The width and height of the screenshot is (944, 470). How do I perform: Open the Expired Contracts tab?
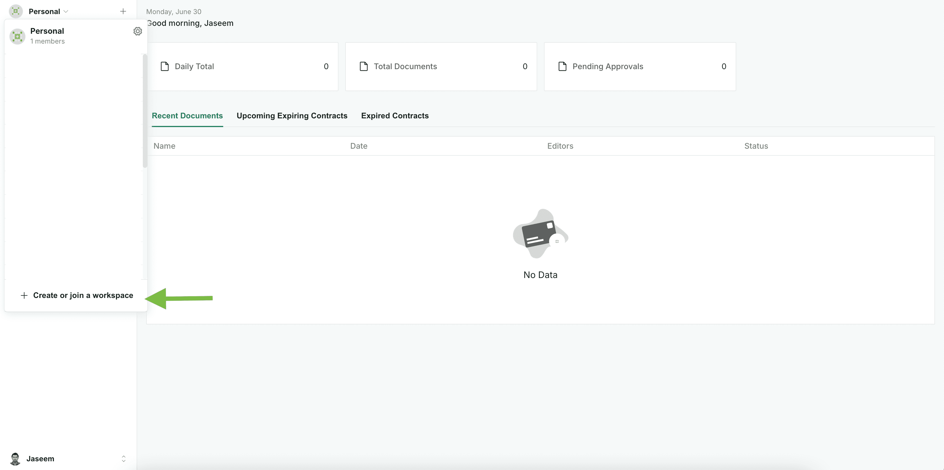(x=395, y=116)
